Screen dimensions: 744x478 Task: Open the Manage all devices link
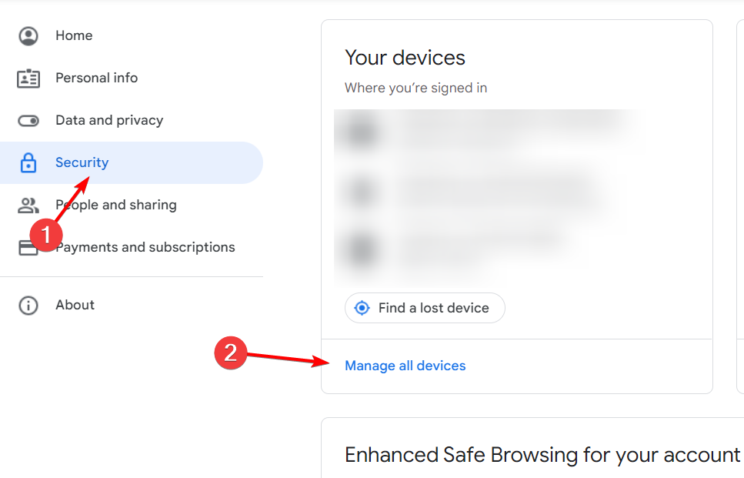click(405, 366)
